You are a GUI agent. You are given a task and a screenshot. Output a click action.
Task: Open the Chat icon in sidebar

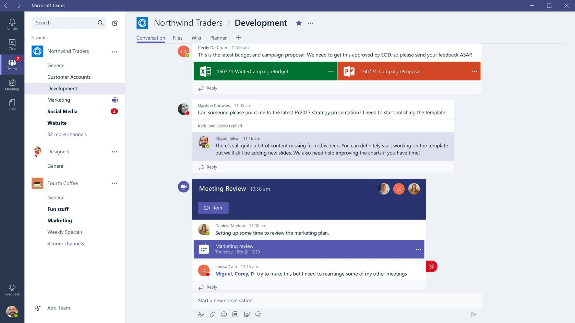coord(12,44)
